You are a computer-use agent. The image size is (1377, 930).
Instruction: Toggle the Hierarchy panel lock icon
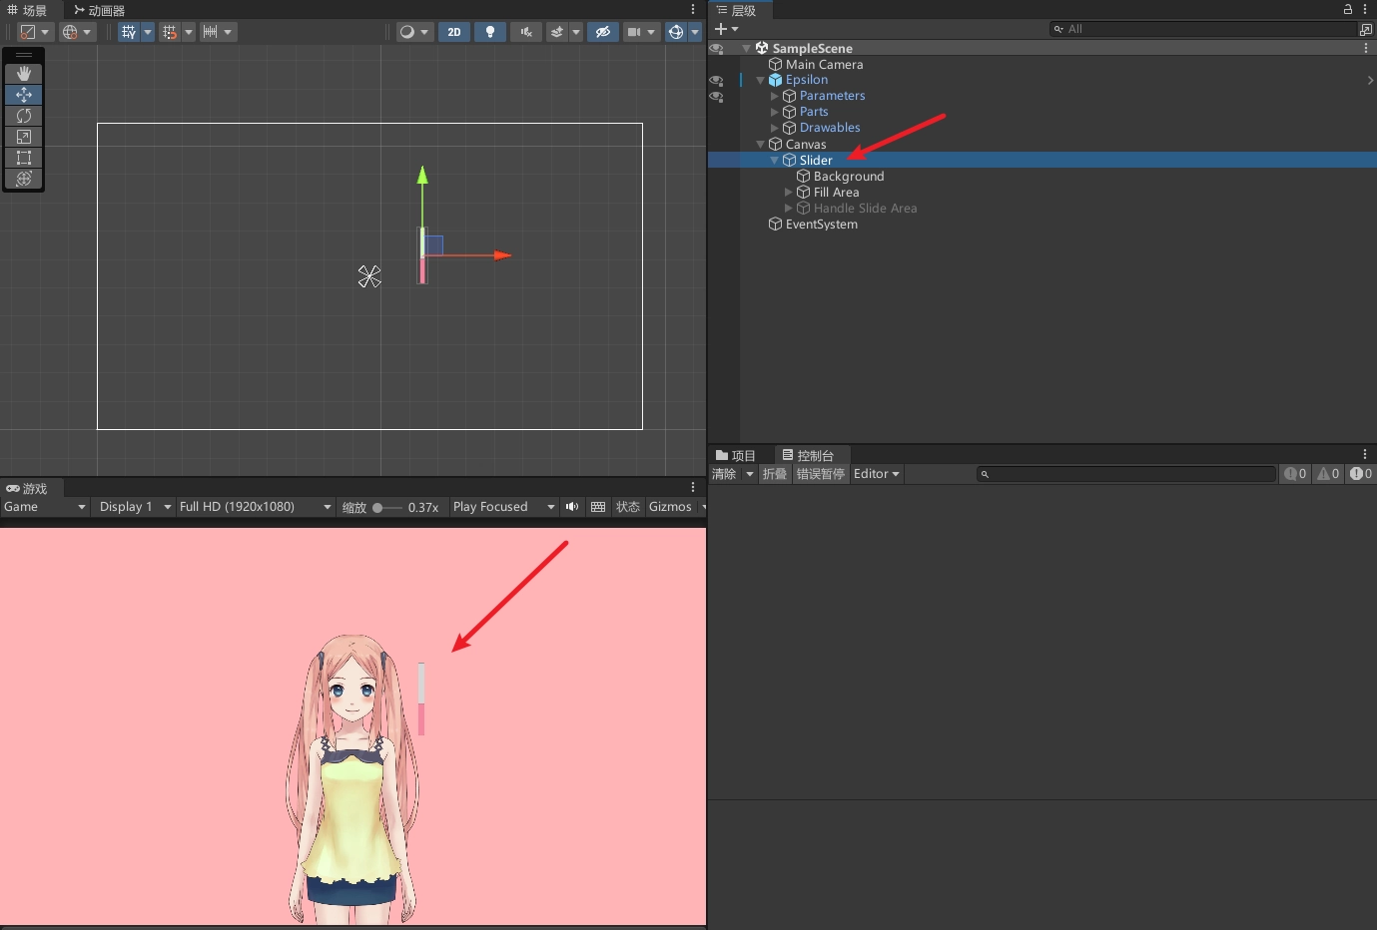(1348, 9)
